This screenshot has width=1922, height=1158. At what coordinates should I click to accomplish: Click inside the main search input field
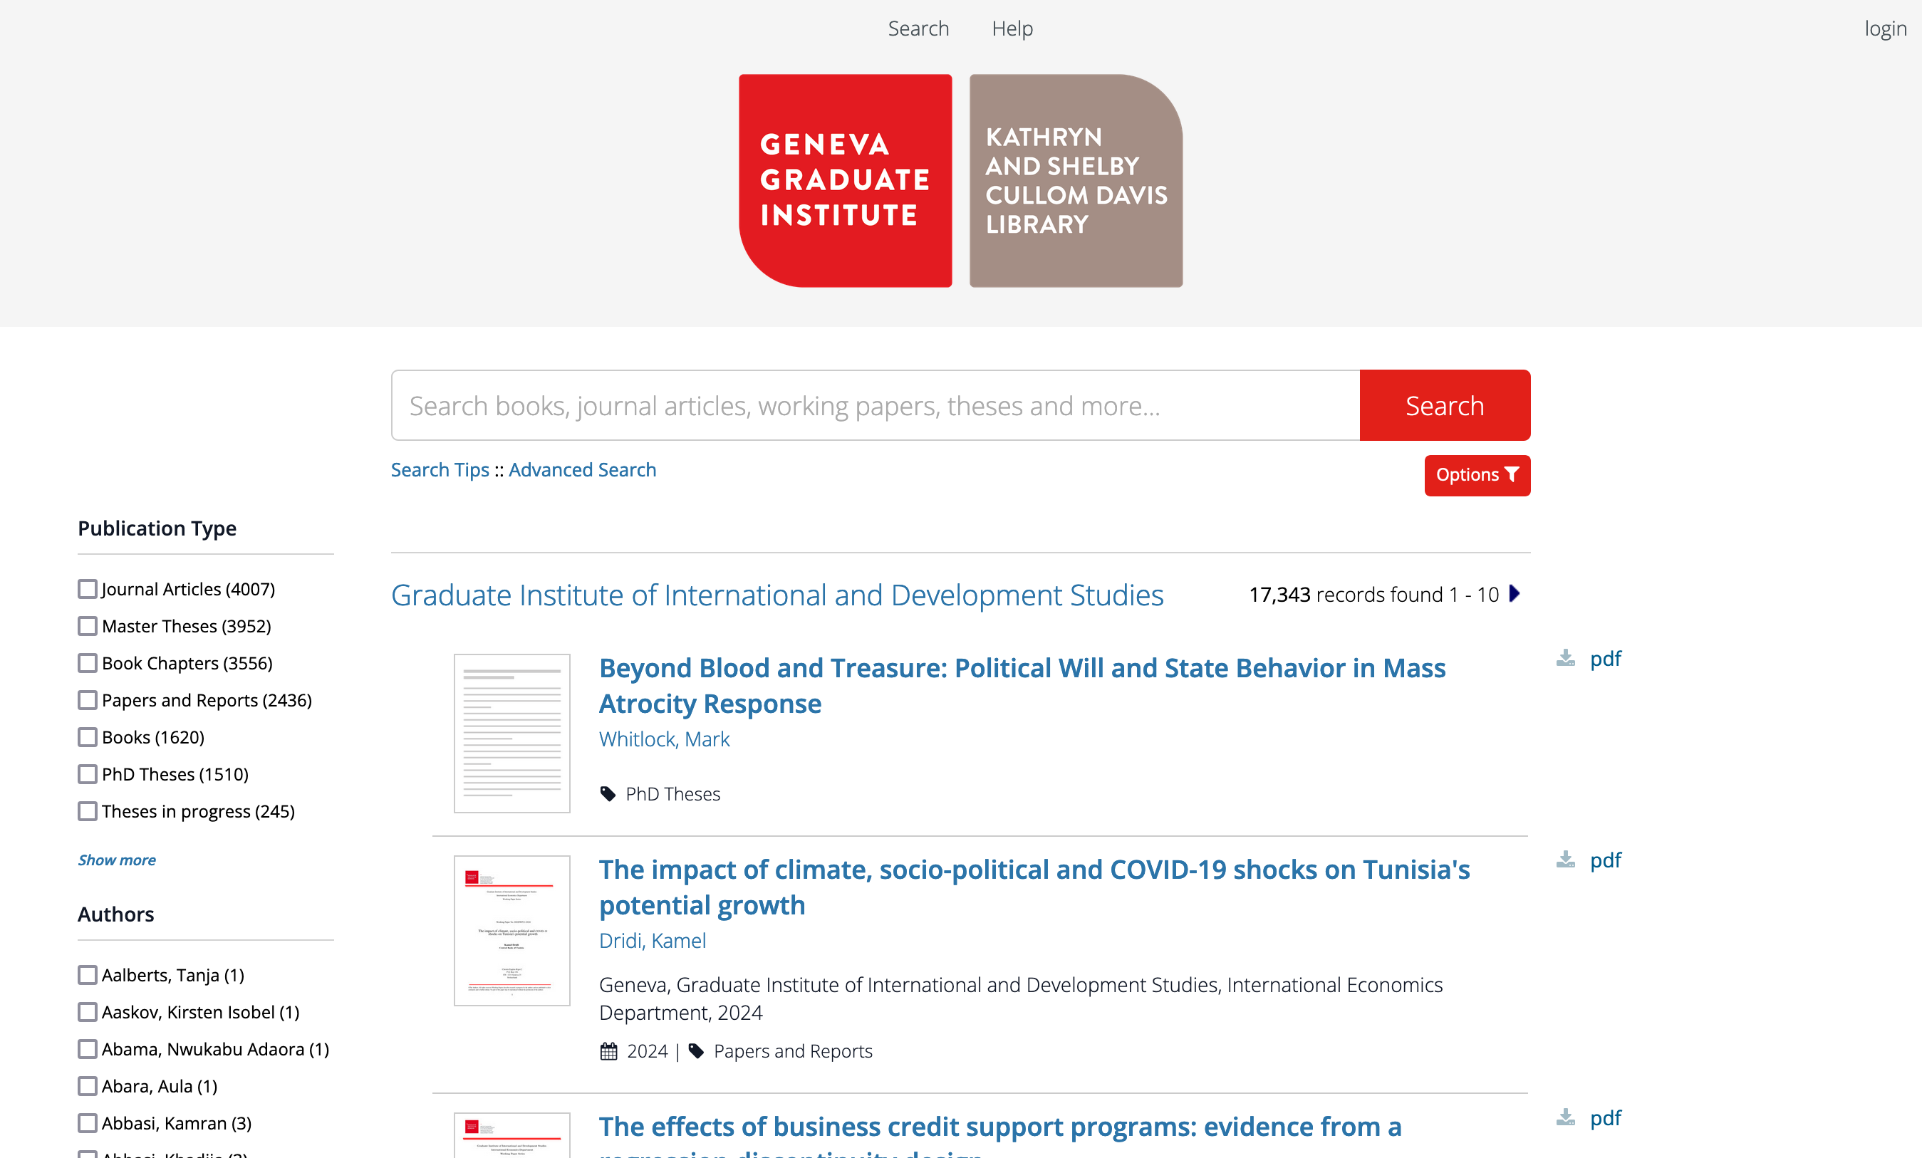click(873, 405)
